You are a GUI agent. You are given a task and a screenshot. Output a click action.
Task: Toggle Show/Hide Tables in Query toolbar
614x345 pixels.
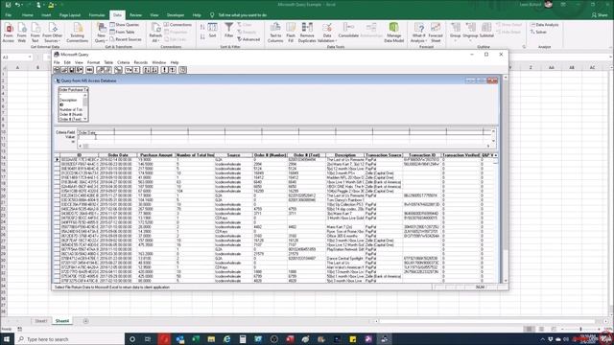[x=100, y=70]
